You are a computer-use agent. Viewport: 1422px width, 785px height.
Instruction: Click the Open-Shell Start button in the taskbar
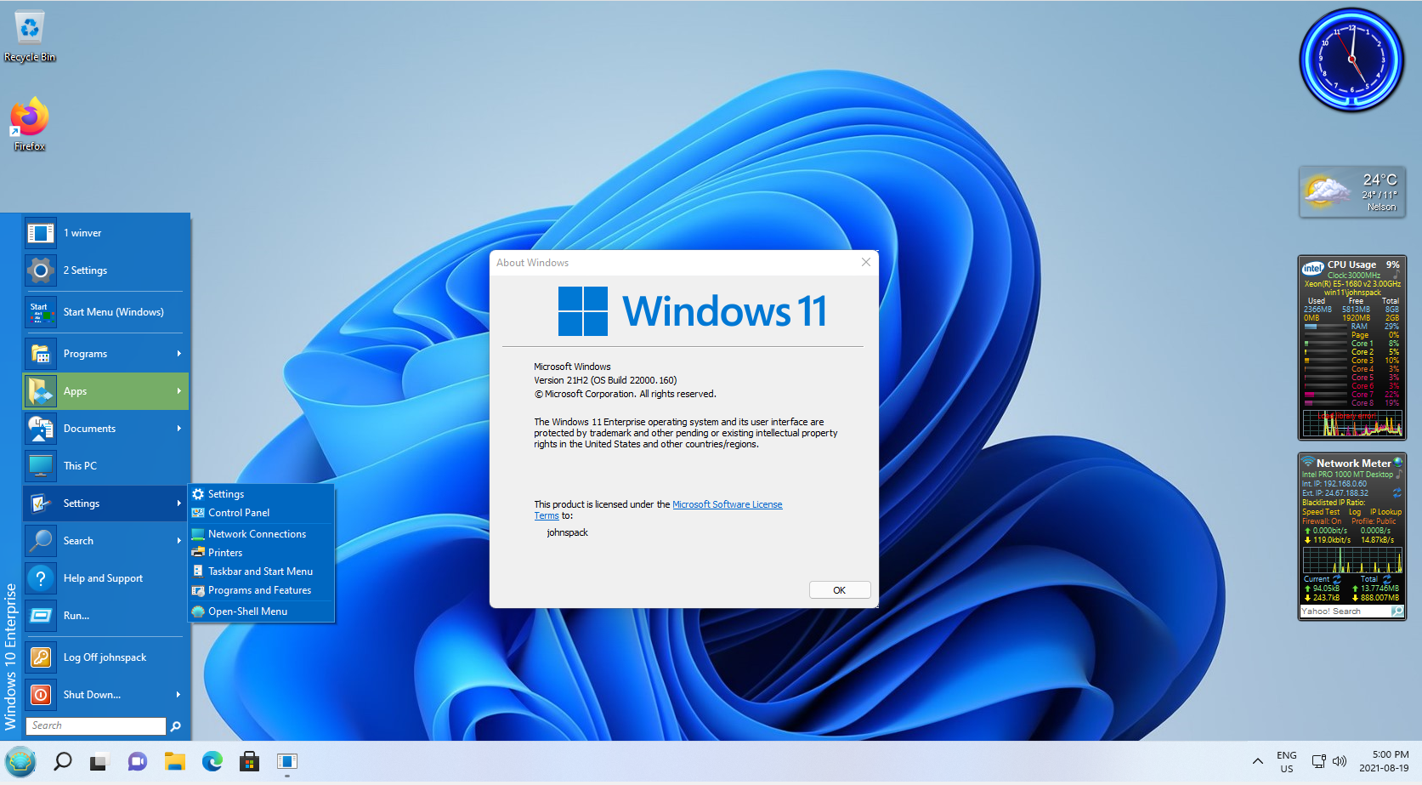(20, 762)
